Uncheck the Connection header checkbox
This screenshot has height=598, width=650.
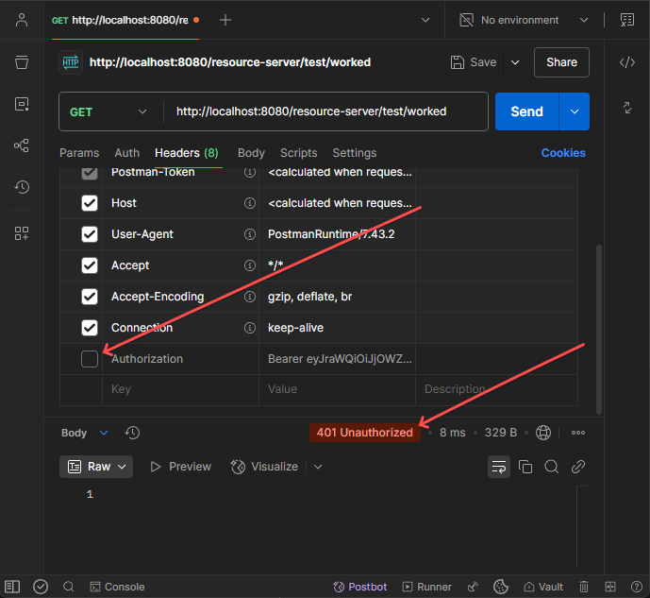(90, 328)
